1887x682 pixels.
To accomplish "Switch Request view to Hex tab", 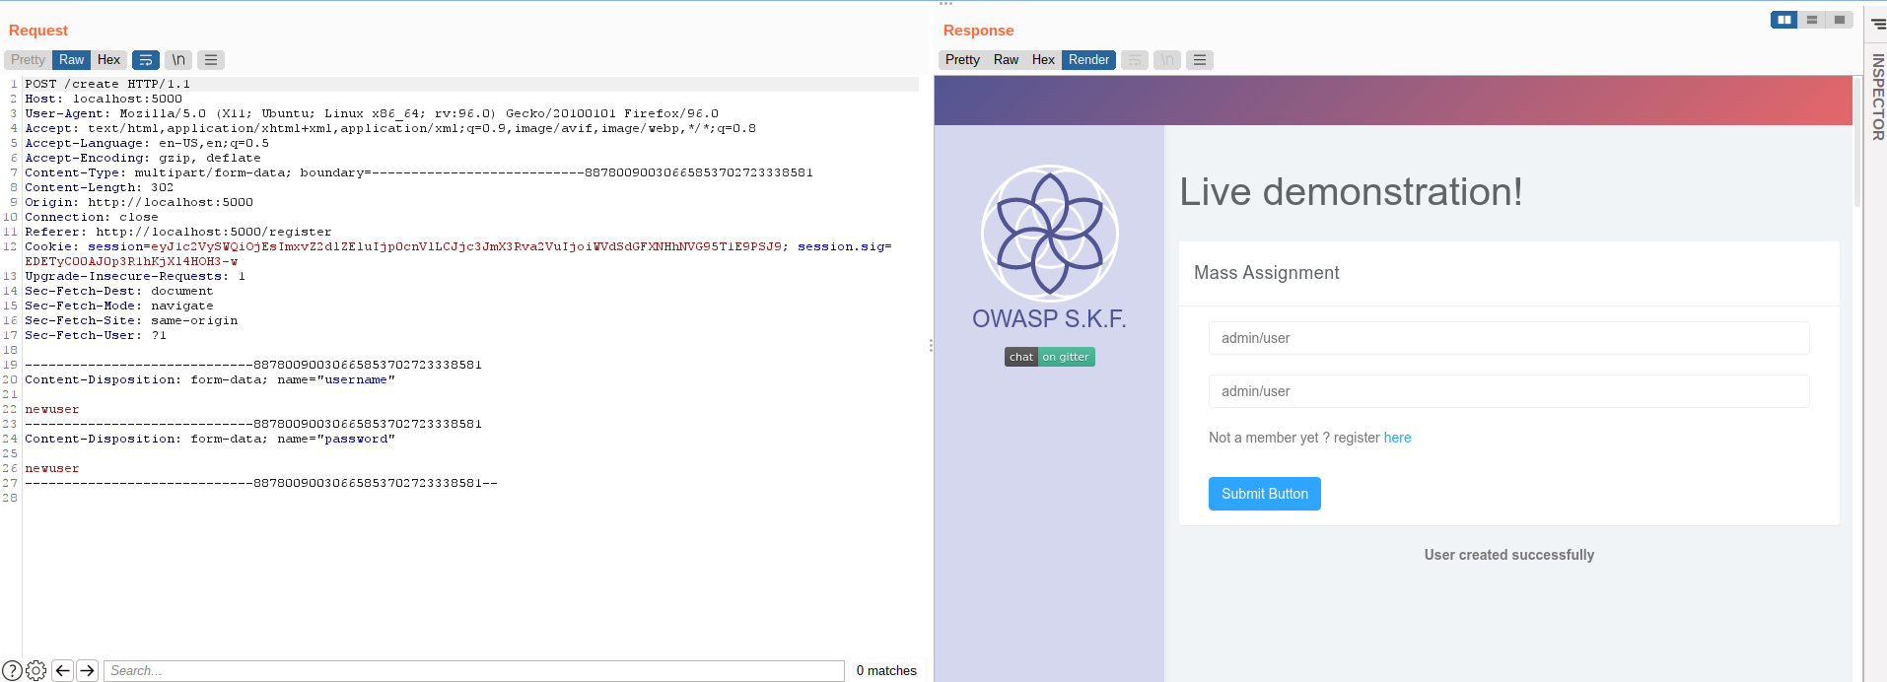I will coord(108,60).
